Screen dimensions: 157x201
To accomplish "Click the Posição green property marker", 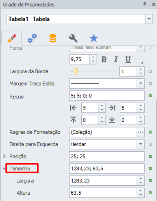I will [x=150, y=157].
